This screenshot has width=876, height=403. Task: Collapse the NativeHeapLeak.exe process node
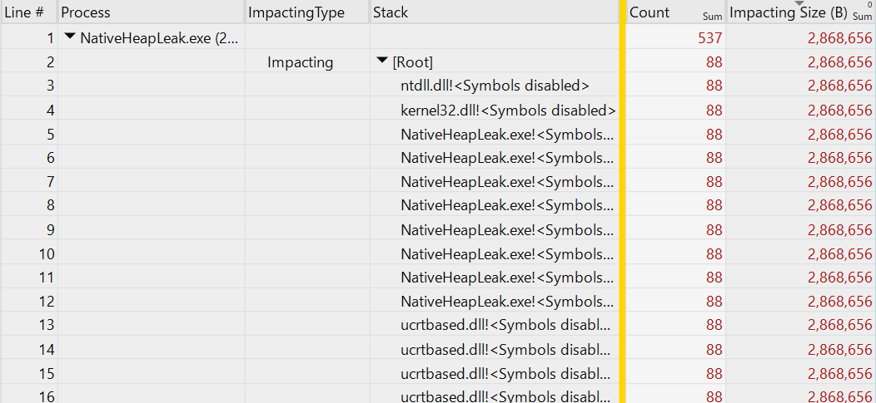69,37
